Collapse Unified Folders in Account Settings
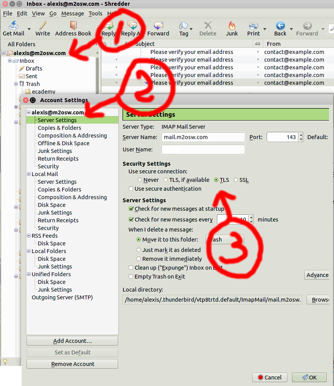 click(29, 274)
